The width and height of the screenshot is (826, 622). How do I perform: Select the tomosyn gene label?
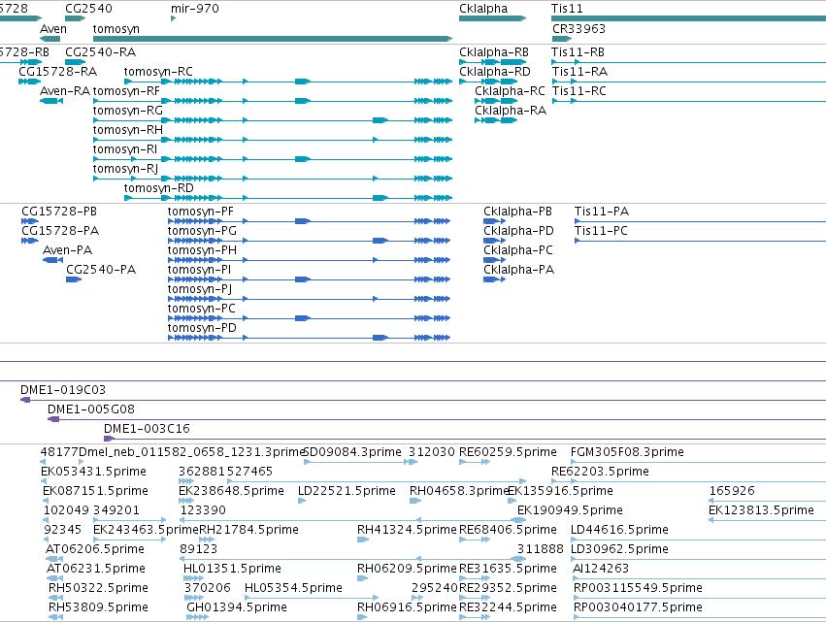(116, 29)
